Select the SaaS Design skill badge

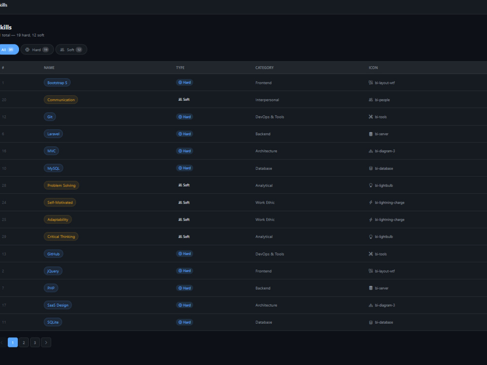point(58,305)
